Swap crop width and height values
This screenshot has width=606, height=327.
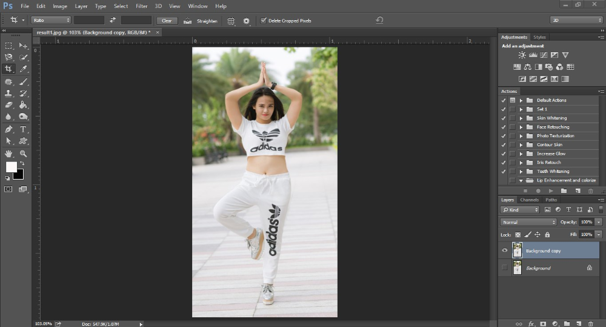pos(113,20)
